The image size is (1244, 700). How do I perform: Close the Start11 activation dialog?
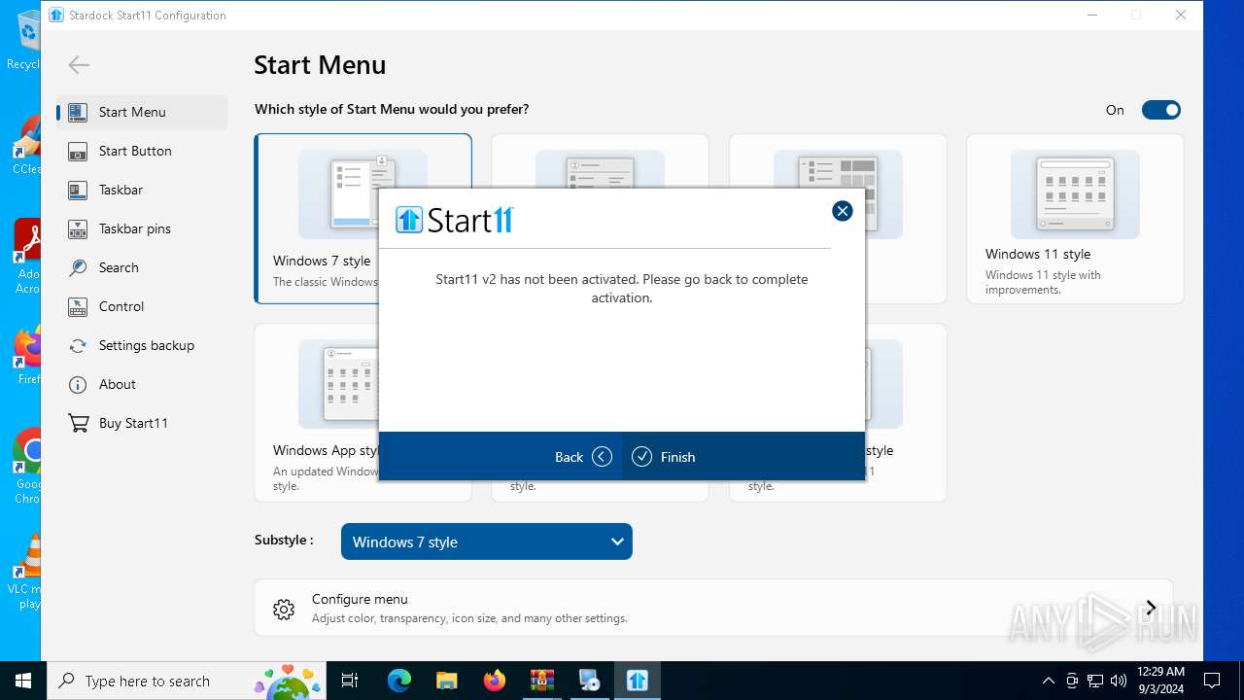click(842, 211)
